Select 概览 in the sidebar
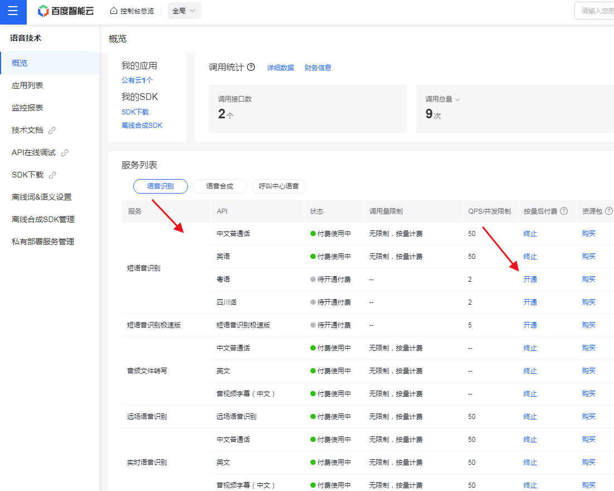614x491 pixels. pos(50,63)
